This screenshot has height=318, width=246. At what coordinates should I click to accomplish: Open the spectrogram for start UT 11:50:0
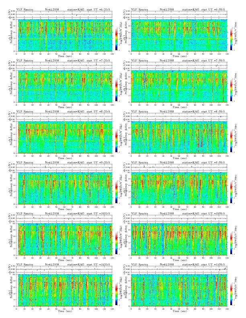pos(179,290)
